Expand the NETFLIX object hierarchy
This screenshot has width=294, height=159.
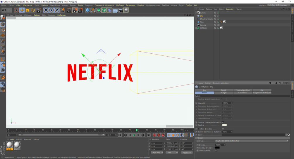196,28
